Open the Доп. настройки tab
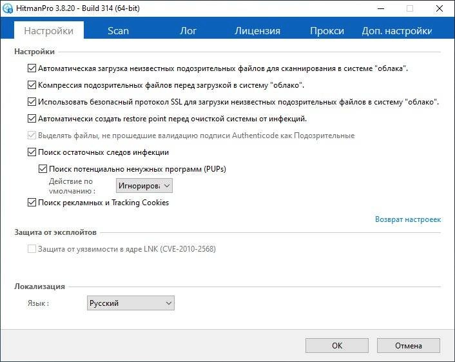Image resolution: width=455 pixels, height=362 pixels. [396, 31]
